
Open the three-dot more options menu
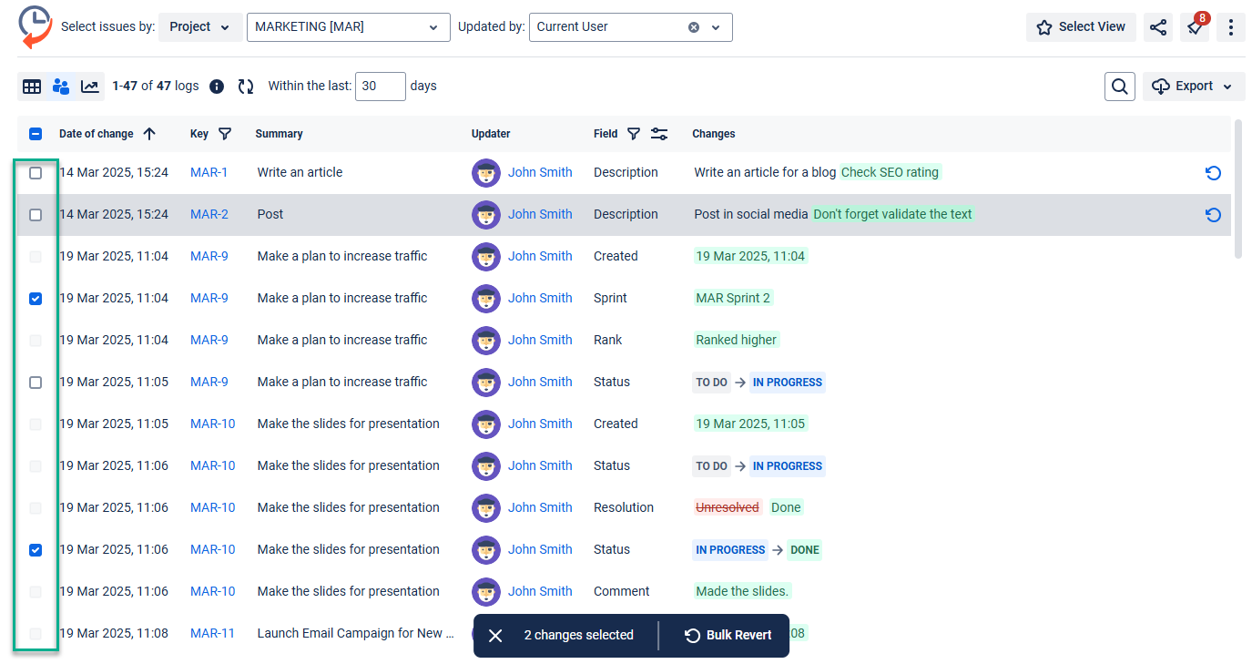click(1230, 27)
